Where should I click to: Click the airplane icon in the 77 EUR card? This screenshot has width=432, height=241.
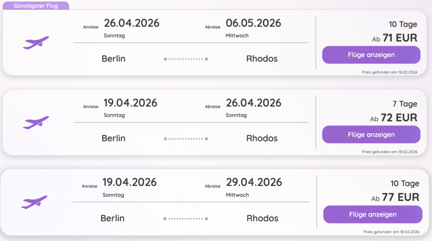pos(34,202)
